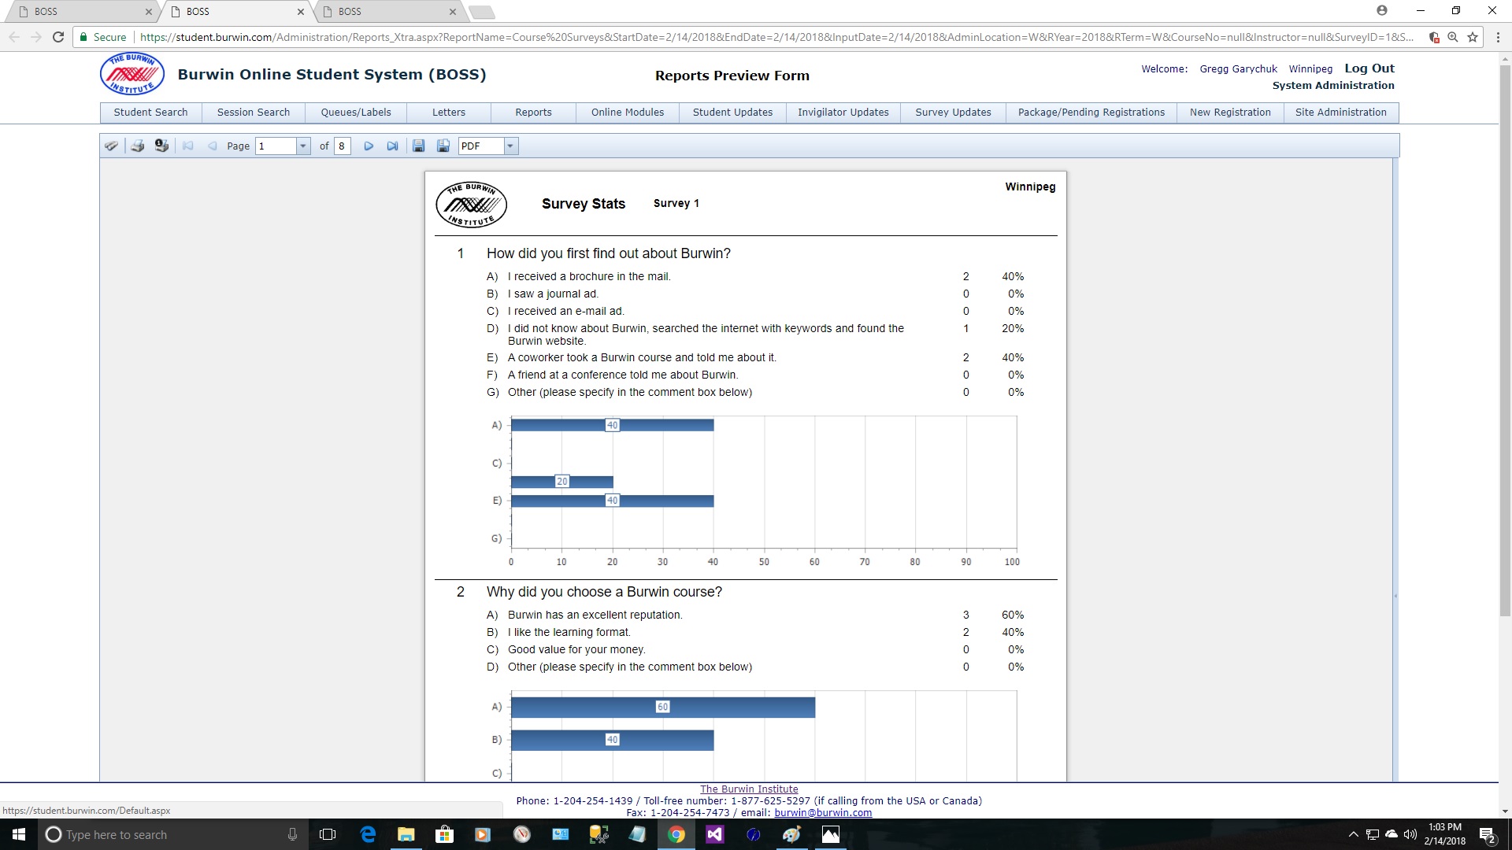Open Visual Studio from the taskbar
The width and height of the screenshot is (1512, 850).
click(715, 834)
